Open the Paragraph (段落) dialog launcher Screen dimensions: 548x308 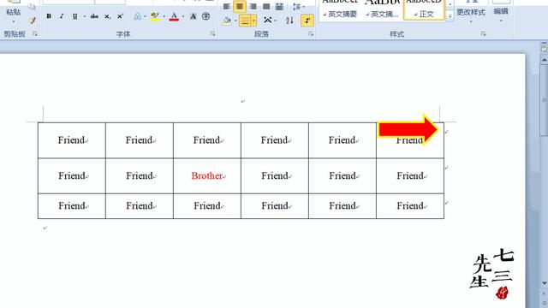click(311, 34)
